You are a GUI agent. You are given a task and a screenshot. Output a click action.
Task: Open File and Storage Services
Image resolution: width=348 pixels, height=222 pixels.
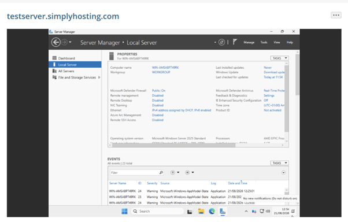75,77
